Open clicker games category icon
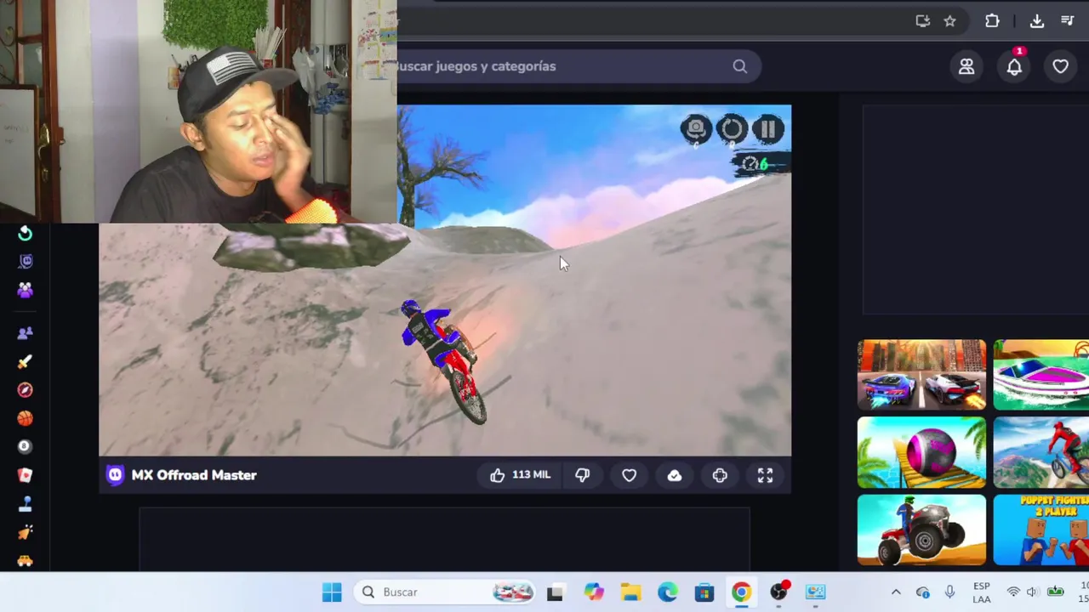The width and height of the screenshot is (1089, 612). 26,532
